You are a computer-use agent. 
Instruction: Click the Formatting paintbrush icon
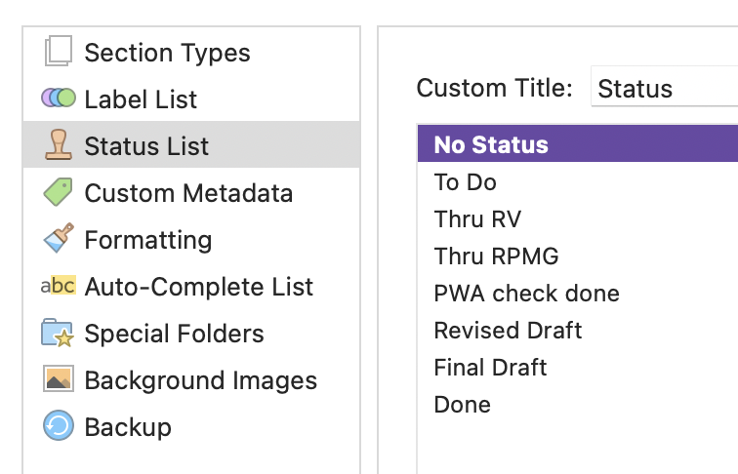click(59, 238)
